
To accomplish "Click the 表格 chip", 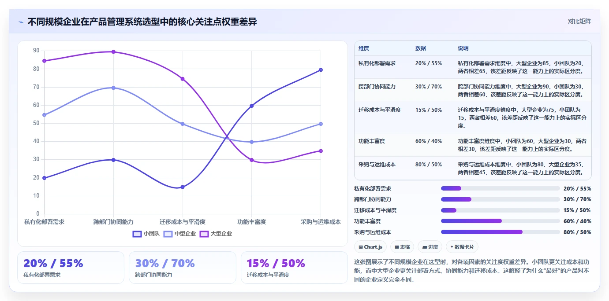I will (x=403, y=247).
